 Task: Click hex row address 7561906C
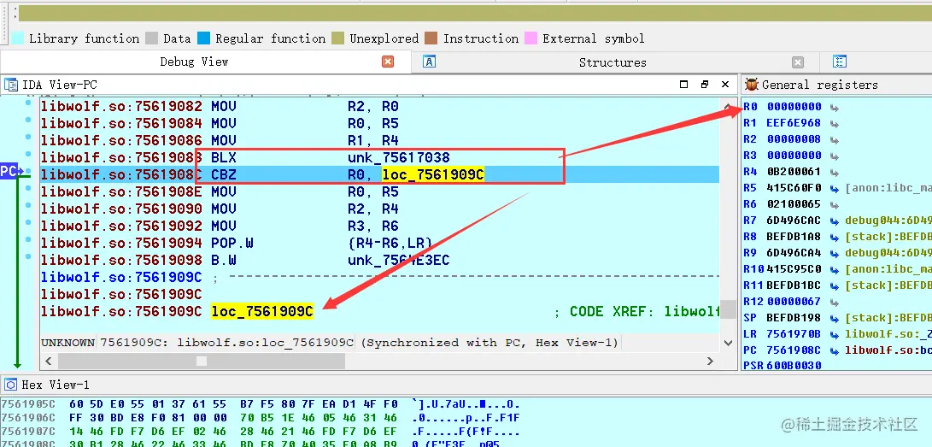(x=28, y=418)
